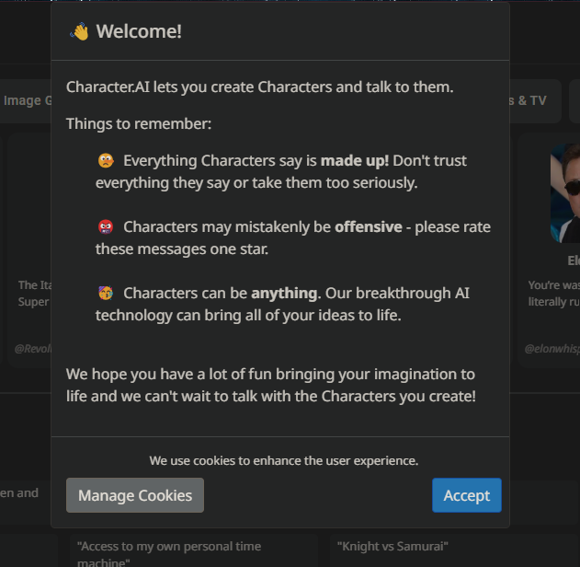Click the @Revol creator handle on left card

point(31,349)
